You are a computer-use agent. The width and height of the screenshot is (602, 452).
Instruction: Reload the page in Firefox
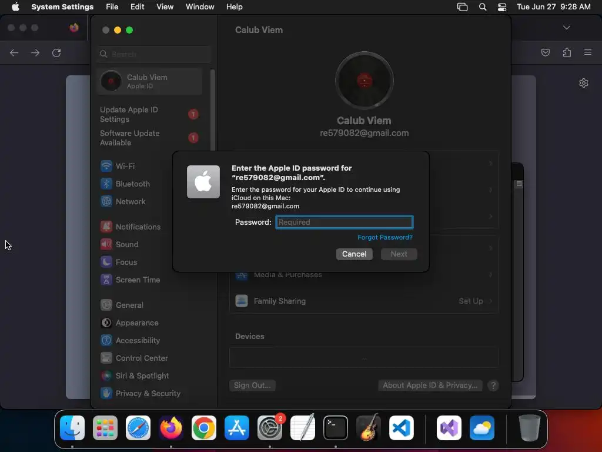[x=56, y=52]
